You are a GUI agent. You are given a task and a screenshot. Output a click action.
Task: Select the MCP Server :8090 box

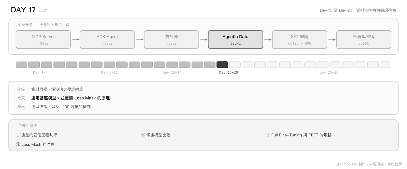pyautogui.click(x=43, y=40)
